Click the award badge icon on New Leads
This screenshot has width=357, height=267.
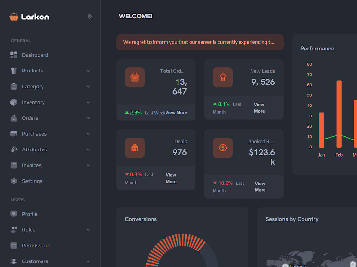(223, 77)
